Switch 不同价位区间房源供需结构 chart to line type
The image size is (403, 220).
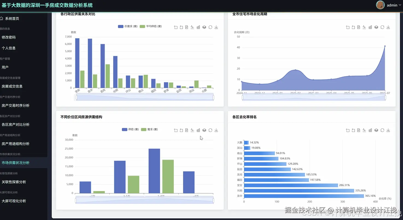(x=192, y=130)
